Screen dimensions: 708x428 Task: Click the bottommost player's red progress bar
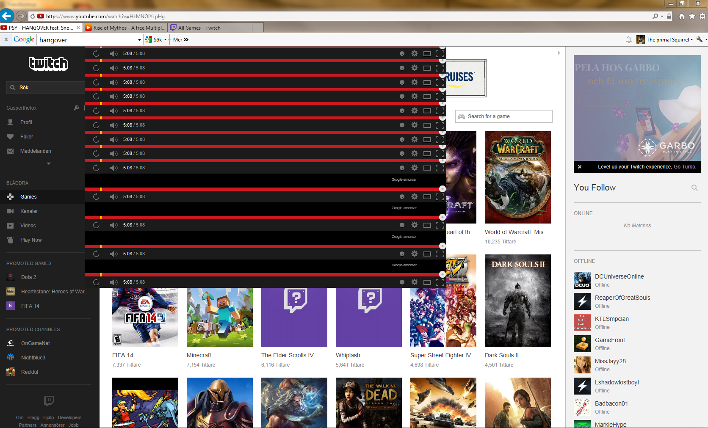pos(263,275)
